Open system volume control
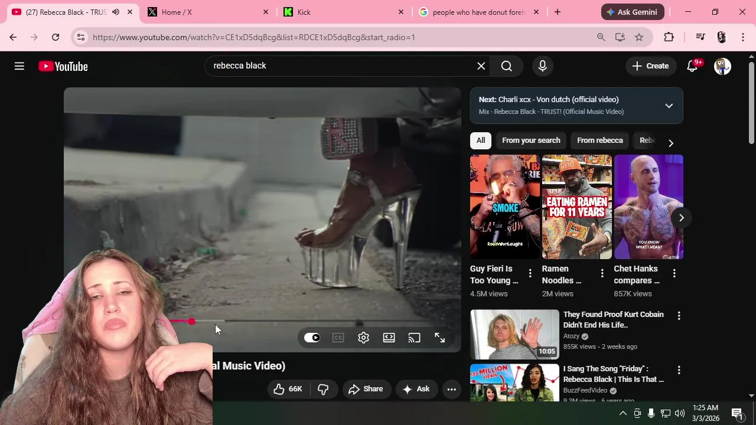756x425 pixels. (680, 413)
